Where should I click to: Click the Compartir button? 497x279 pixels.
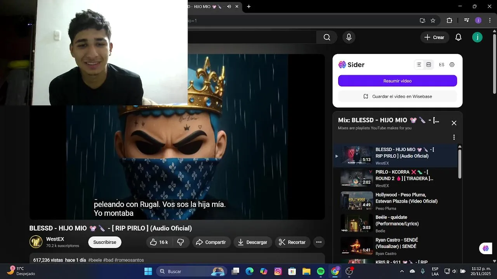click(211, 242)
